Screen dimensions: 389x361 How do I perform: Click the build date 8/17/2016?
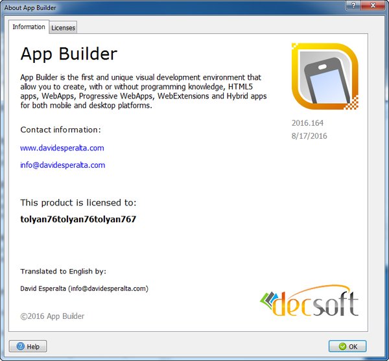pyautogui.click(x=309, y=136)
